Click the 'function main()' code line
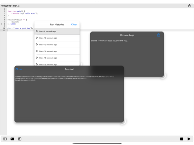Image resolution: width=194 pixels, height=145 pixels. (16, 11)
